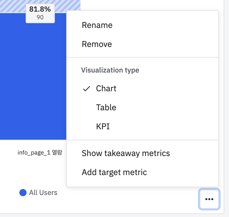Click the 81.8% conversion tooltip label

click(x=40, y=13)
